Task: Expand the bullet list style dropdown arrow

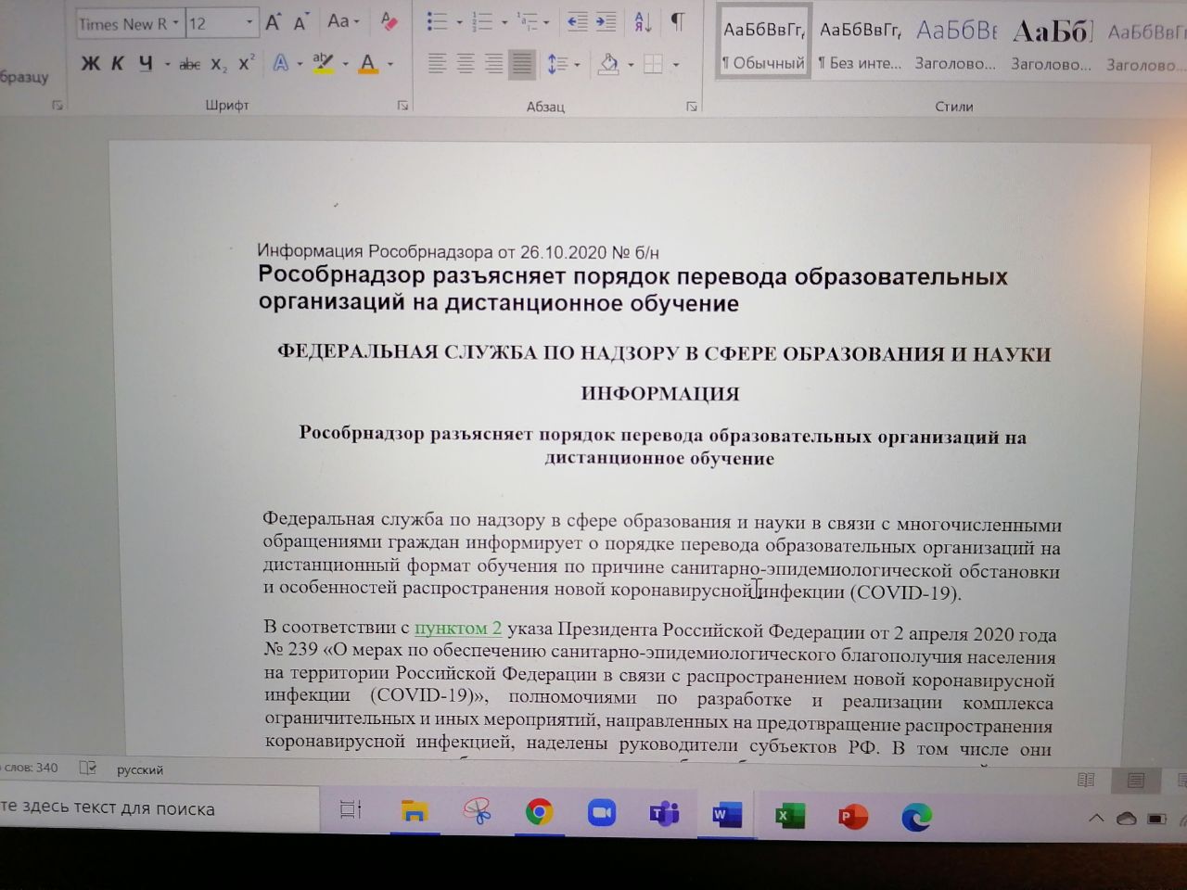Action: pyautogui.click(x=458, y=22)
